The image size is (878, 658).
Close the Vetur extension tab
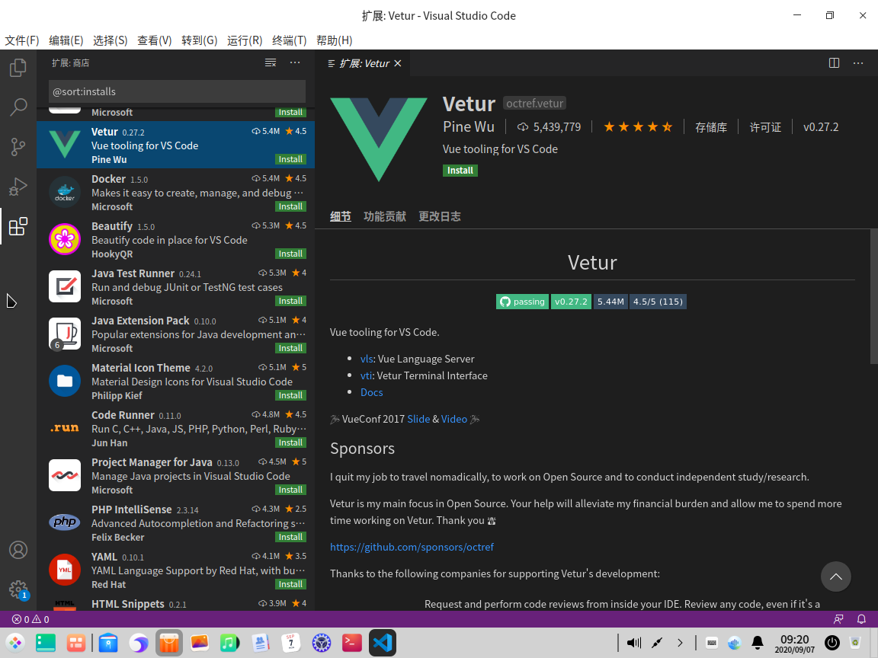[398, 63]
